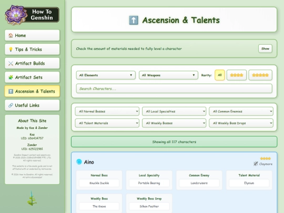Click the Normal Boss heading in Aino's card
This screenshot has width=284, height=213.
click(x=99, y=175)
